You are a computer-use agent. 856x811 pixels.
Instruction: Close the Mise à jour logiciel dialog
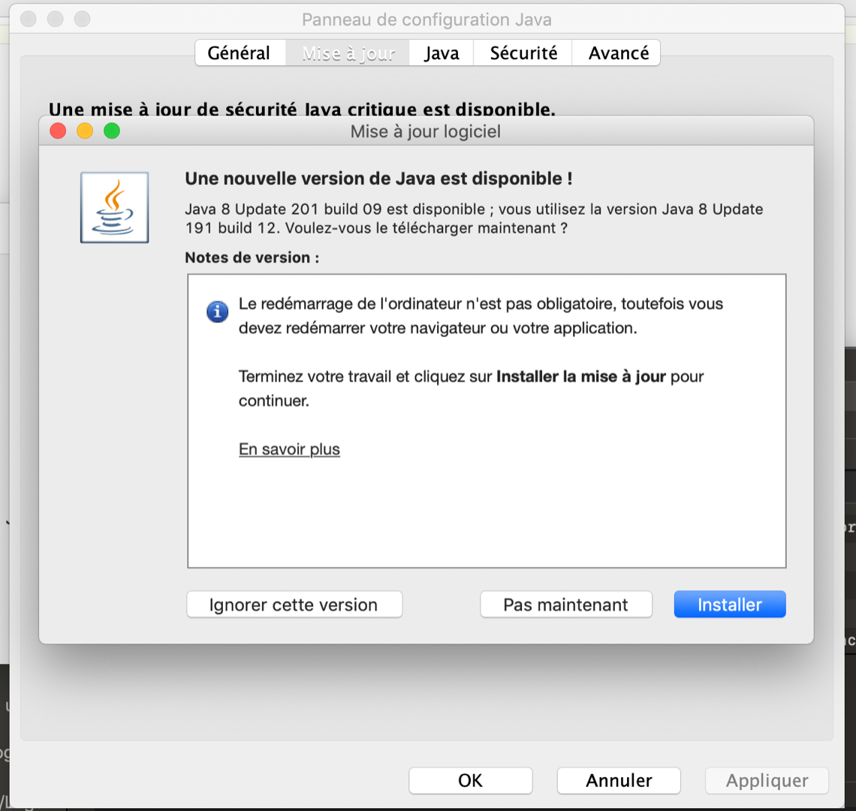pyautogui.click(x=58, y=131)
